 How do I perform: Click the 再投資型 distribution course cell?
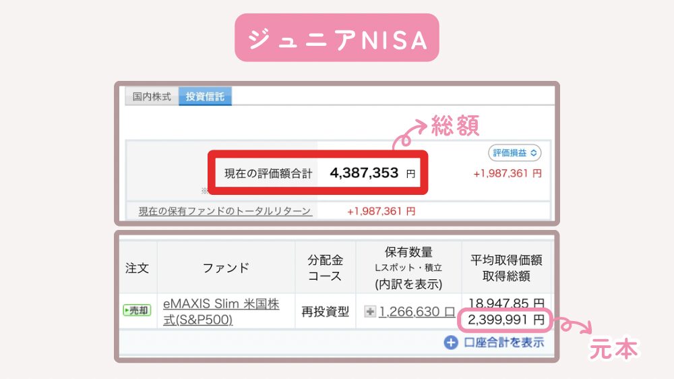click(x=326, y=312)
